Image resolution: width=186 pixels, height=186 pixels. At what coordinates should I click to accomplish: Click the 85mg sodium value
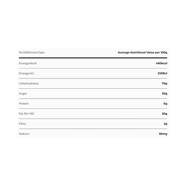(x=163, y=134)
